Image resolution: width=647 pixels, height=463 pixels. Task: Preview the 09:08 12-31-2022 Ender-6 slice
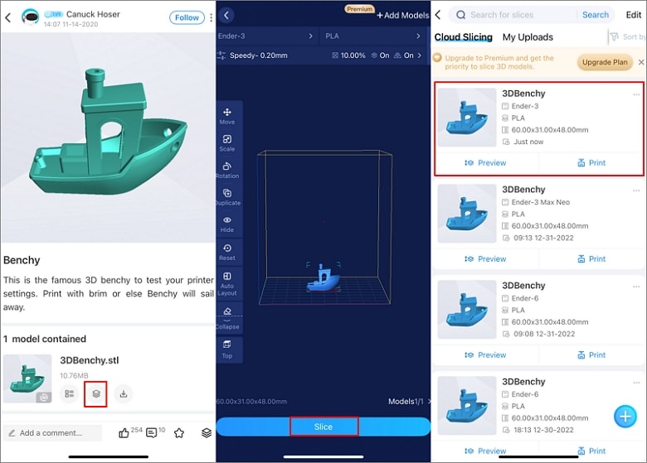coord(485,354)
